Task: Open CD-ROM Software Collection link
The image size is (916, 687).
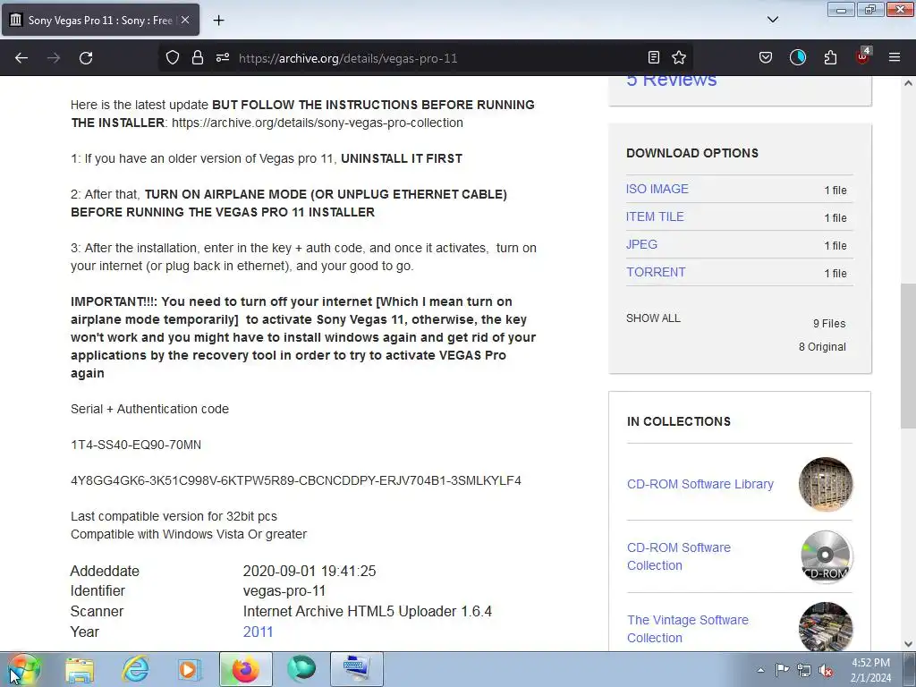Action: pyautogui.click(x=679, y=556)
